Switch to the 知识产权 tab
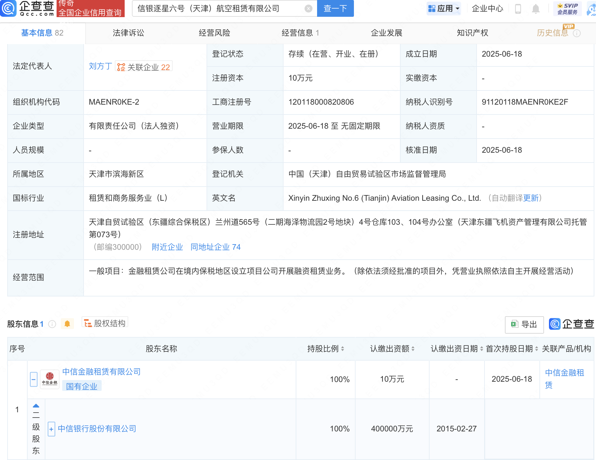This screenshot has height=460, width=596. 472,33
